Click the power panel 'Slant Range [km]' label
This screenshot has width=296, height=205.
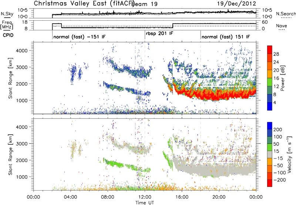(x=10, y=78)
